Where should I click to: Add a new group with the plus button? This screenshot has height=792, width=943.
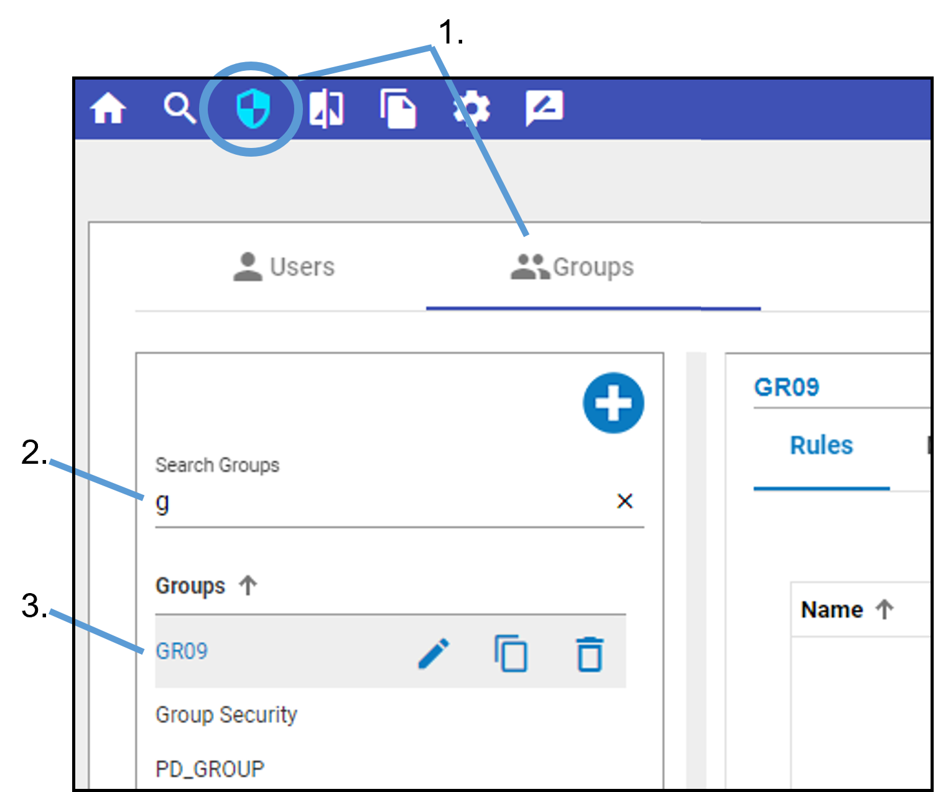coord(613,402)
